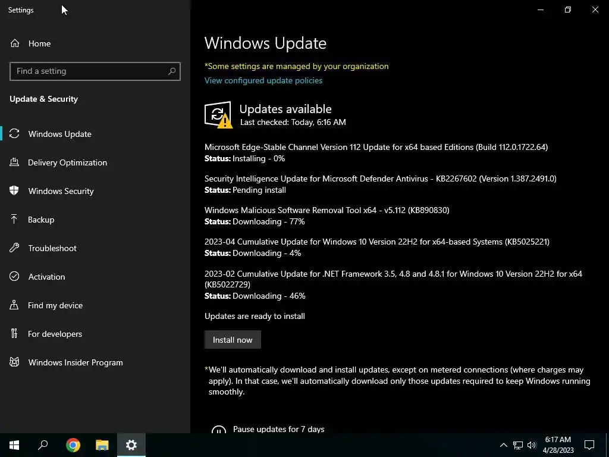Open File Explorer from taskbar

pos(102,445)
